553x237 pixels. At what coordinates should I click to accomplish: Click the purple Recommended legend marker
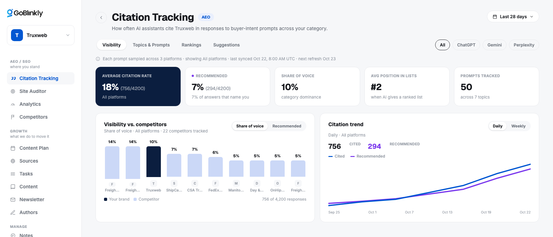(x=353, y=156)
